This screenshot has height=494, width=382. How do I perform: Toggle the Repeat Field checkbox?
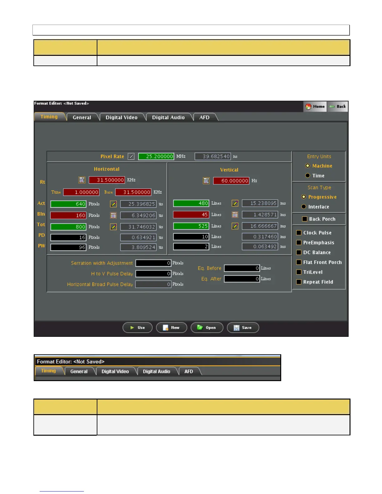(x=299, y=282)
